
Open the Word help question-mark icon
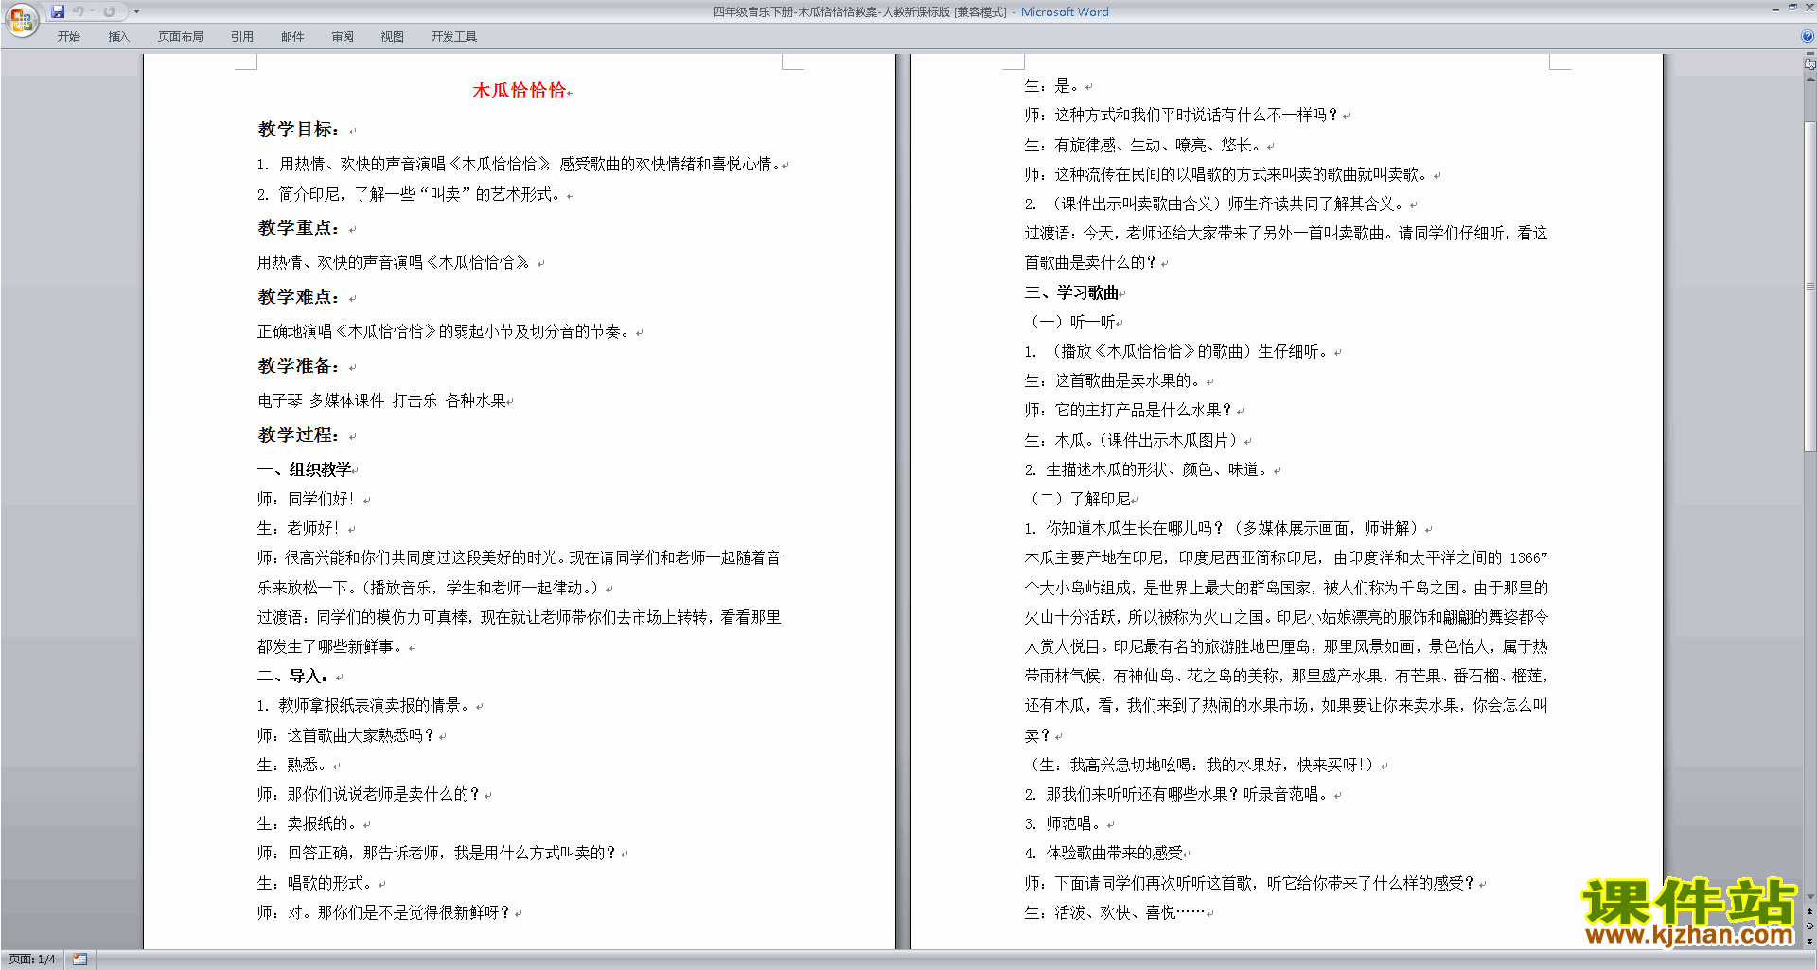[1808, 36]
